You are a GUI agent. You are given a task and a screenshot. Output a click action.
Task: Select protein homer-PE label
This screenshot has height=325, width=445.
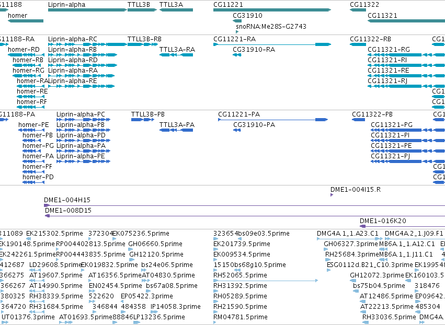pyautogui.click(x=33, y=125)
